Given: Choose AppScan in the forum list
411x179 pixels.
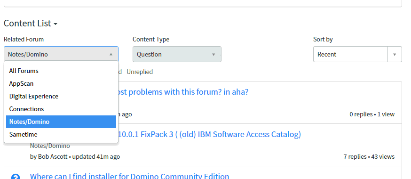Looking at the screenshot, I should [61, 83].
